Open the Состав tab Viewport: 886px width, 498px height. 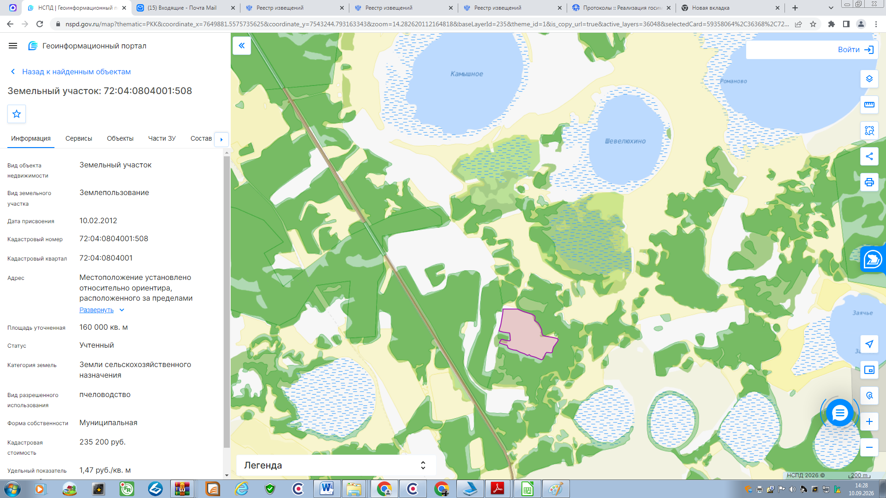[201, 138]
